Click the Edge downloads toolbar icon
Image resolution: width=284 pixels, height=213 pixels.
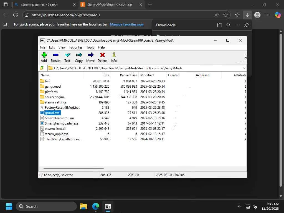(x=247, y=15)
